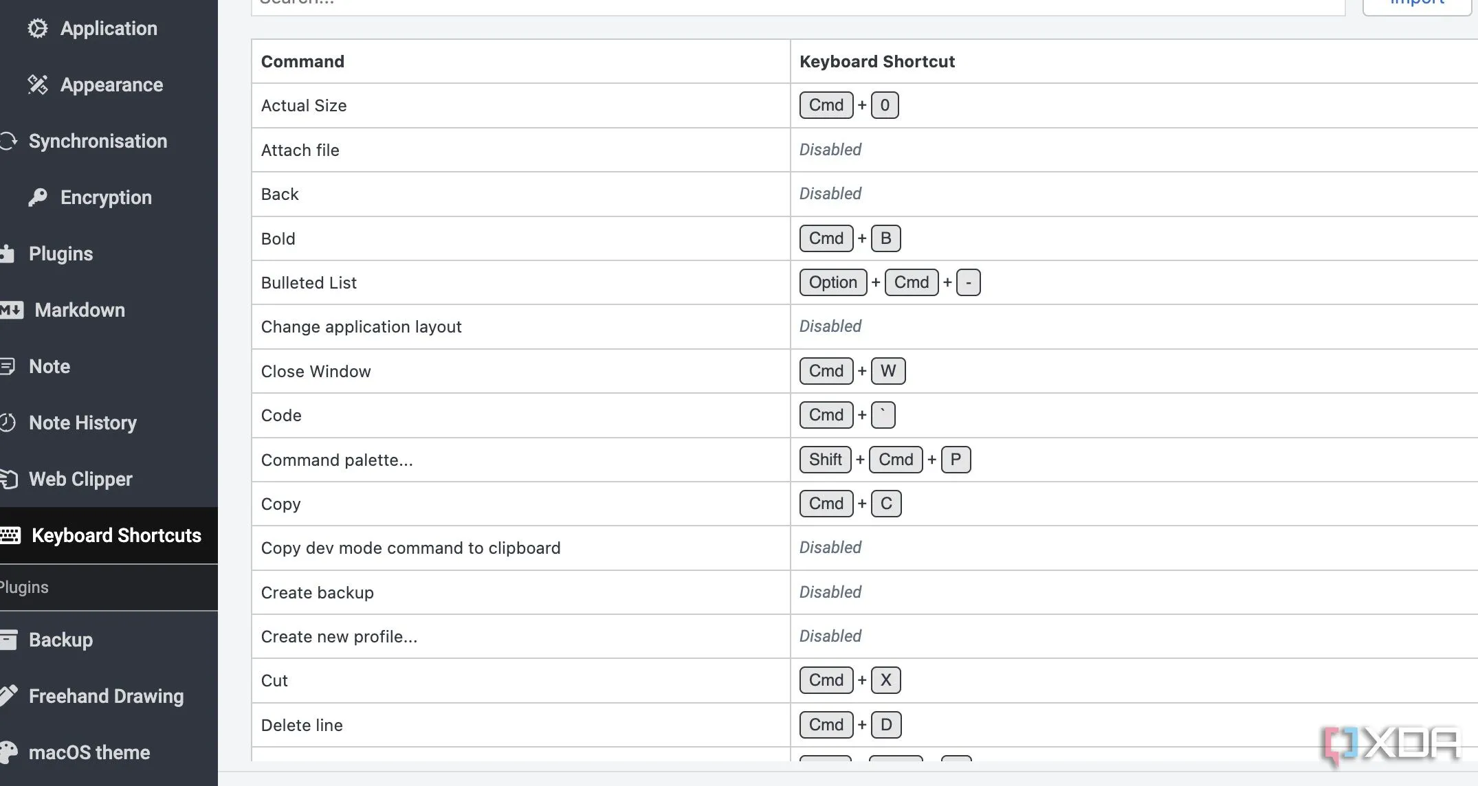Open Note History settings
Viewport: 1478px width, 786px height.
tap(109, 423)
